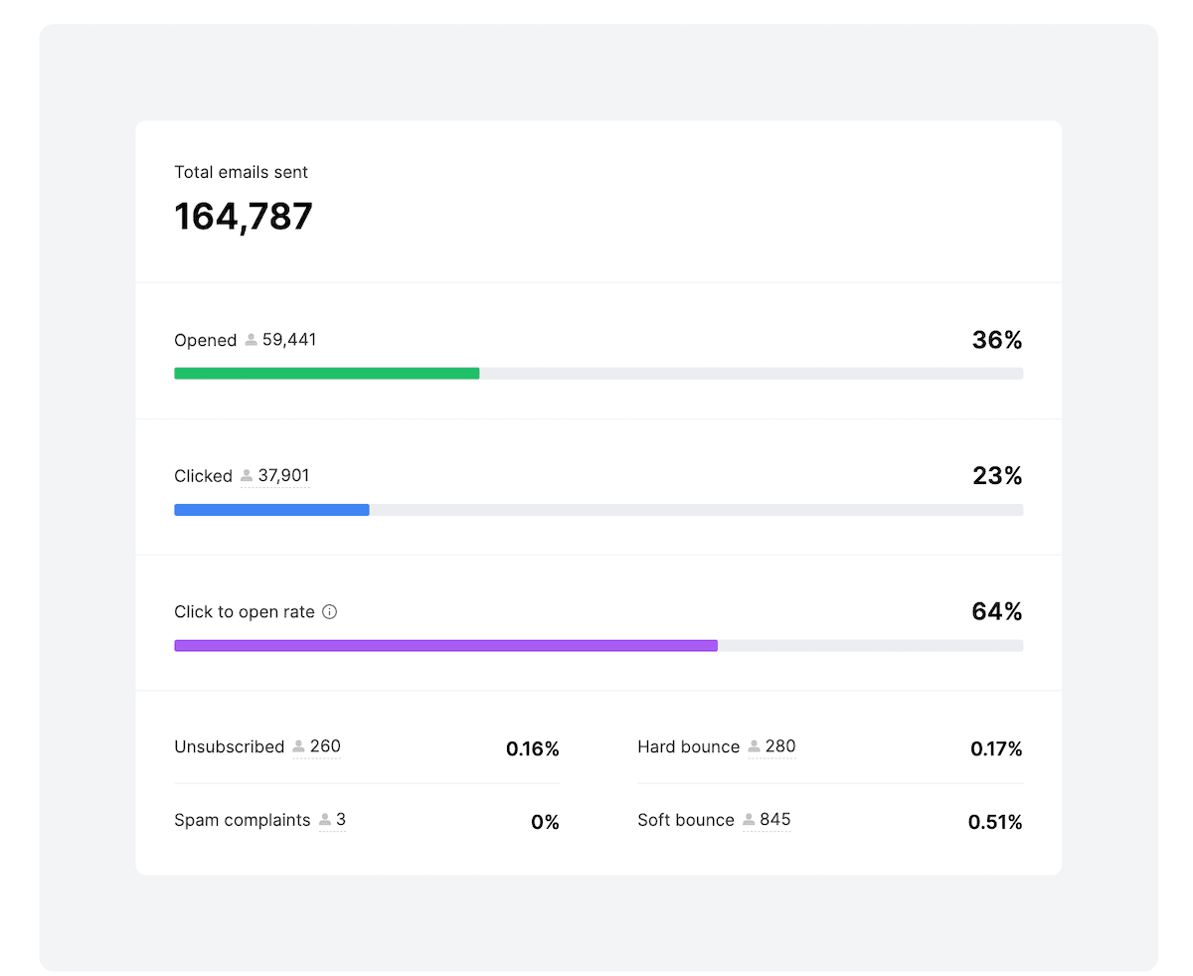Click the underlined 37,901 clicked count
Image resolution: width=1193 pixels, height=976 pixels.
point(283,475)
